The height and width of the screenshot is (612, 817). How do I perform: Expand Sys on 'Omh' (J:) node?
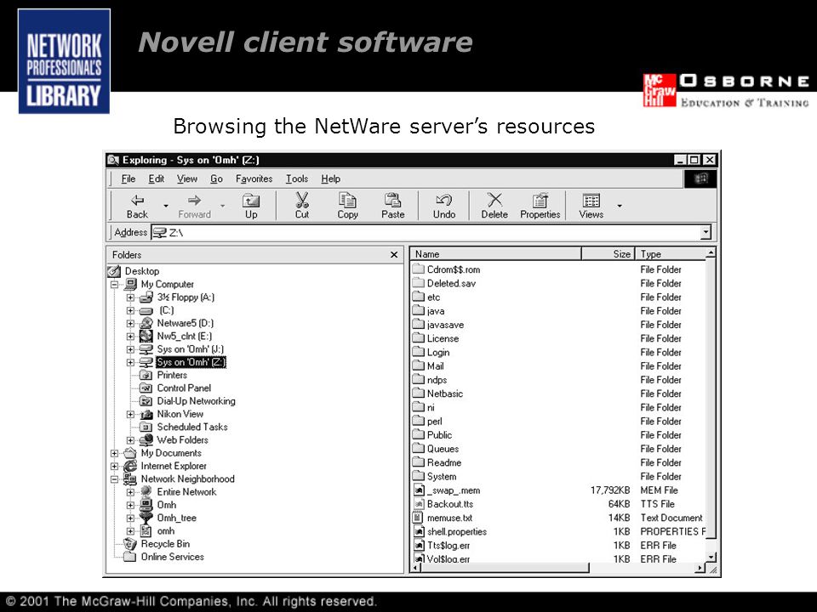pos(130,349)
